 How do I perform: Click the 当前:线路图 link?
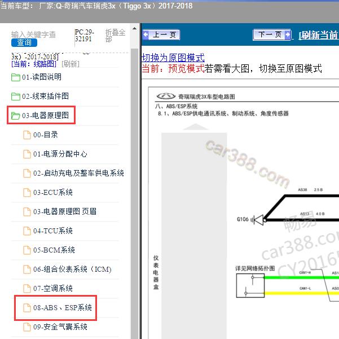coord(34,64)
